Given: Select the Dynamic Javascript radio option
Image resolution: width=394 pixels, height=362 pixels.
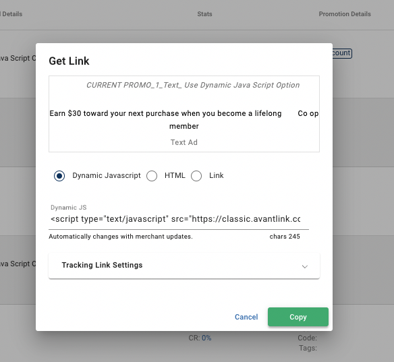Looking at the screenshot, I should click(59, 176).
